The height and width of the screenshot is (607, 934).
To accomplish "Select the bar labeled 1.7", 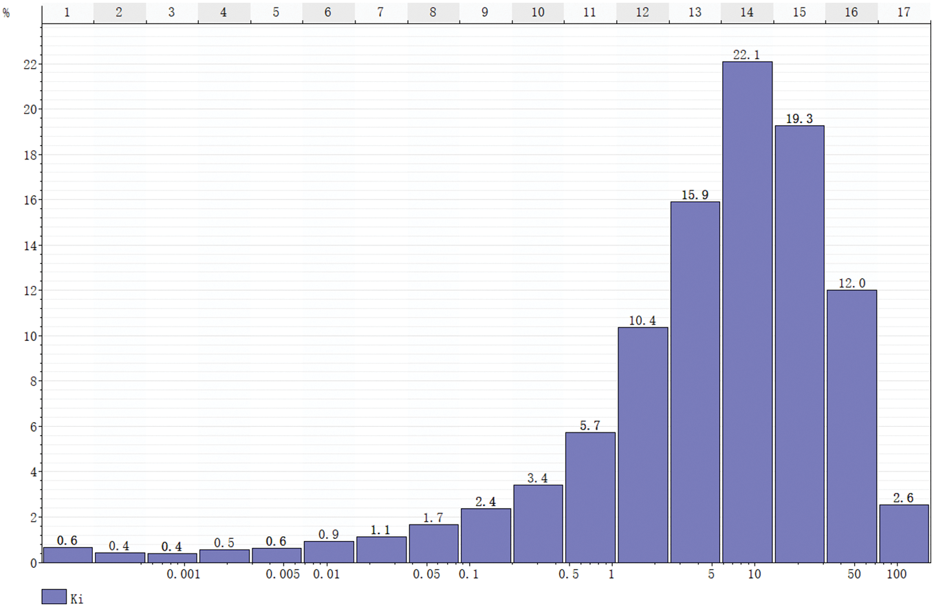I will pos(433,543).
